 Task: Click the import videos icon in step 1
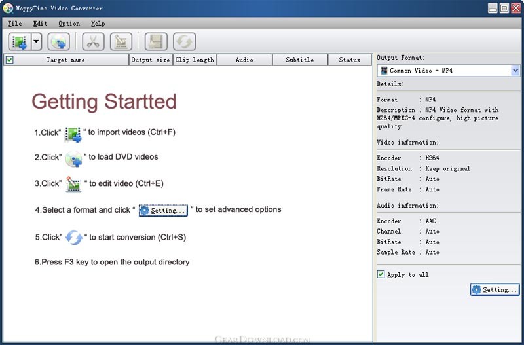click(73, 135)
